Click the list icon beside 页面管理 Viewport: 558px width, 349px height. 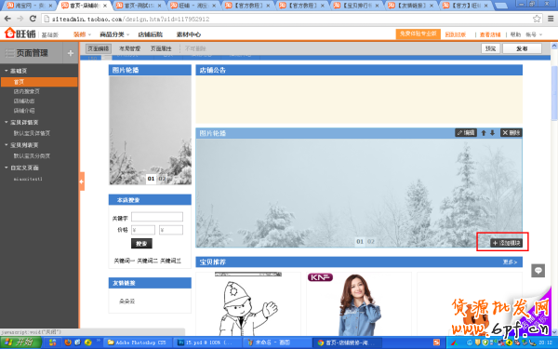click(x=10, y=53)
